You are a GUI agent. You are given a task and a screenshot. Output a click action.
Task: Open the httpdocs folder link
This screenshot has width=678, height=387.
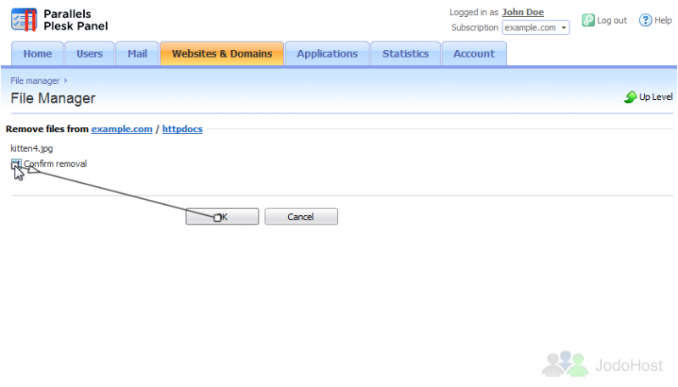coord(182,129)
